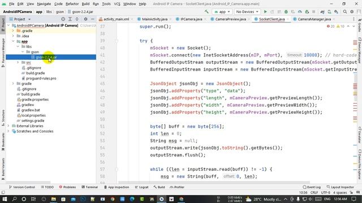Open the Navigate menu
The height and width of the screenshot is (203, 362).
pyautogui.click(x=44, y=4)
